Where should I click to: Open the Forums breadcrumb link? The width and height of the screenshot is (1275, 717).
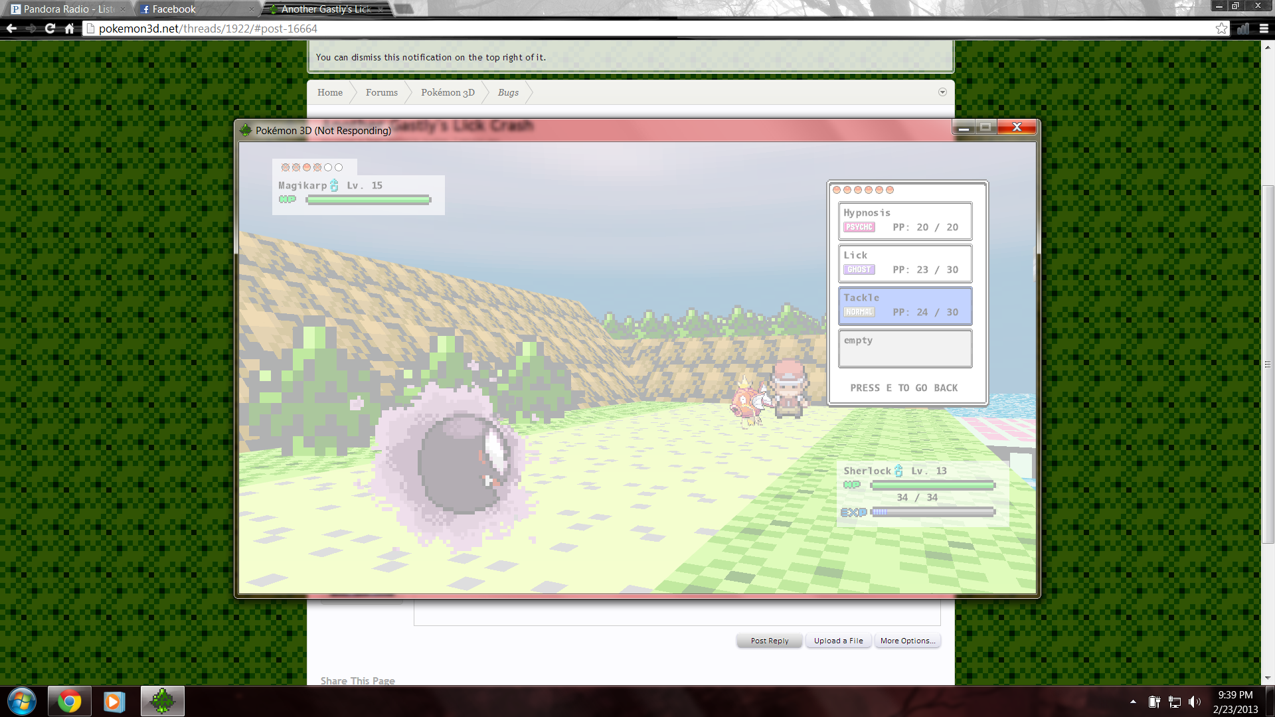pyautogui.click(x=382, y=92)
